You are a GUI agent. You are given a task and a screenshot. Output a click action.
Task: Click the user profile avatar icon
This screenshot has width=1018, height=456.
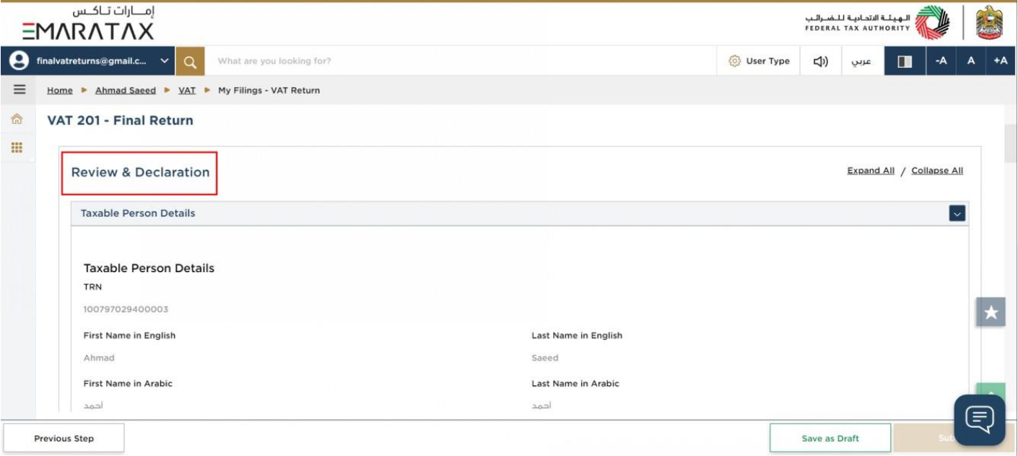pos(19,61)
